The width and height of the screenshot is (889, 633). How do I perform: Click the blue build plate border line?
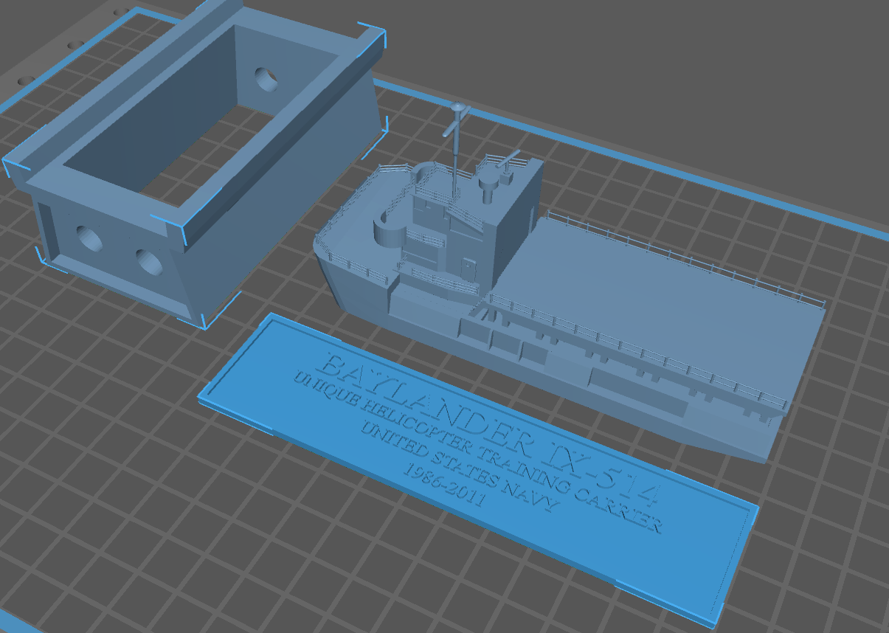634,159
